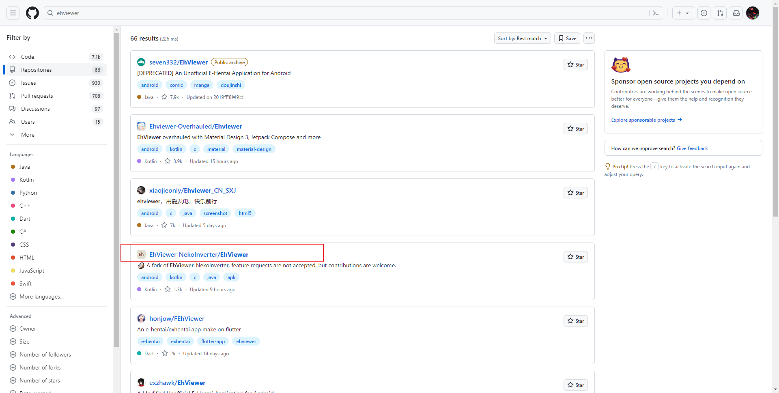Filter results by Code

[x=56, y=57]
